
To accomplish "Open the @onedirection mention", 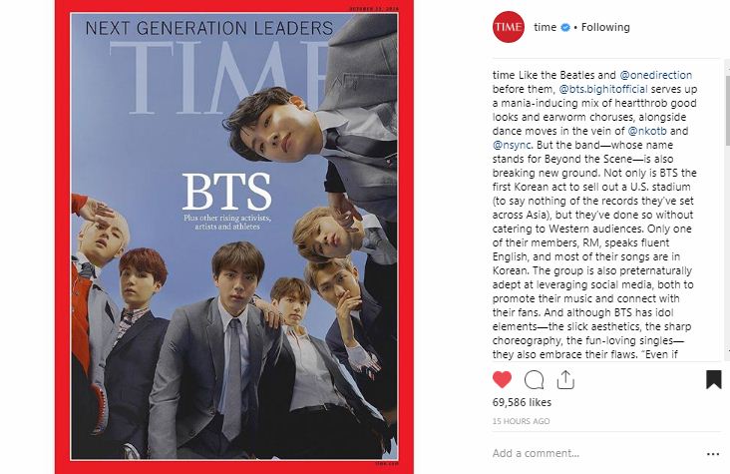I will pyautogui.click(x=655, y=75).
